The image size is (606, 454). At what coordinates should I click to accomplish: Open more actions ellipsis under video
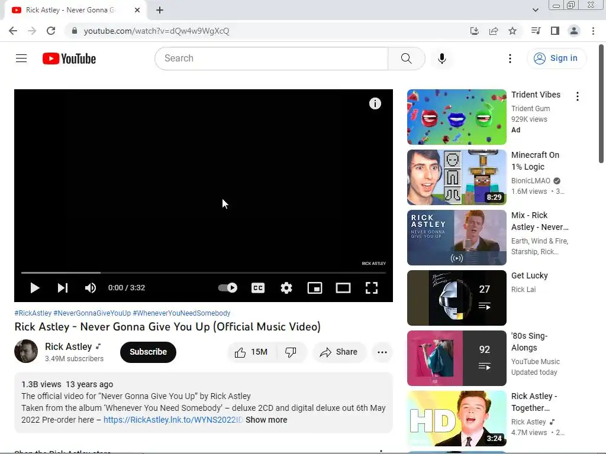pyautogui.click(x=382, y=352)
